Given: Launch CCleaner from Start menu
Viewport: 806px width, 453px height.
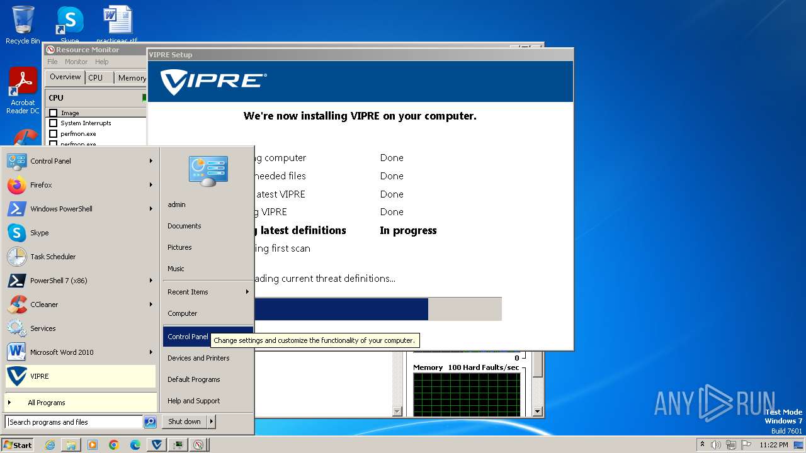Looking at the screenshot, I should pyautogui.click(x=17, y=305).
